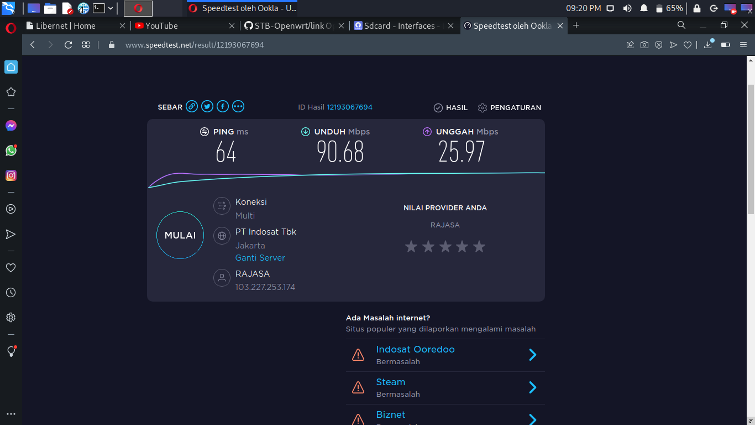Image resolution: width=755 pixels, height=425 pixels.
Task: Launch terminal from top panel
Action: (x=98, y=8)
